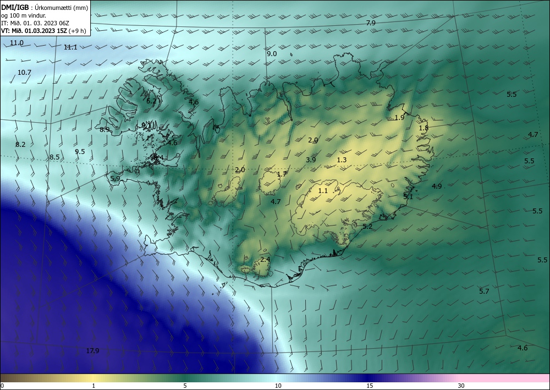Select the 11.1 value label
This screenshot has width=550, height=390.
(x=70, y=47)
